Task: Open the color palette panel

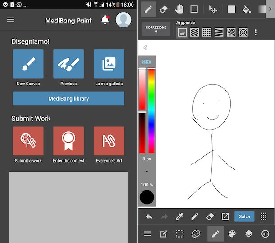Action: pos(232,234)
